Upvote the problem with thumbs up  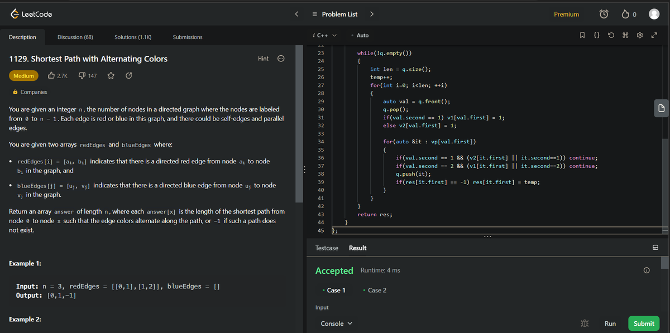[x=50, y=75]
